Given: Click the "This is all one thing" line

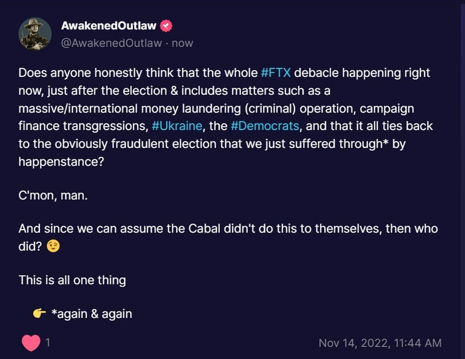Looking at the screenshot, I should (x=72, y=280).
